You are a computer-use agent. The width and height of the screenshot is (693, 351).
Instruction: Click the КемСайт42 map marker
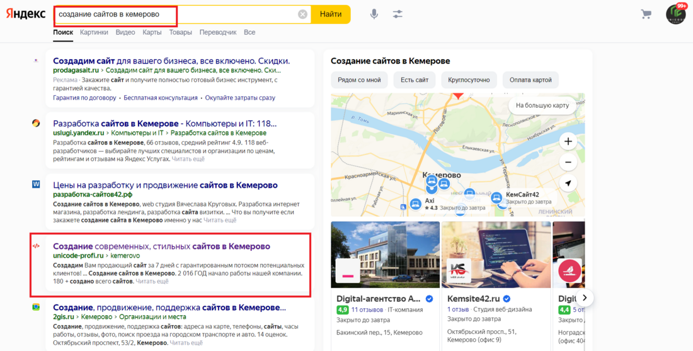pos(496,197)
